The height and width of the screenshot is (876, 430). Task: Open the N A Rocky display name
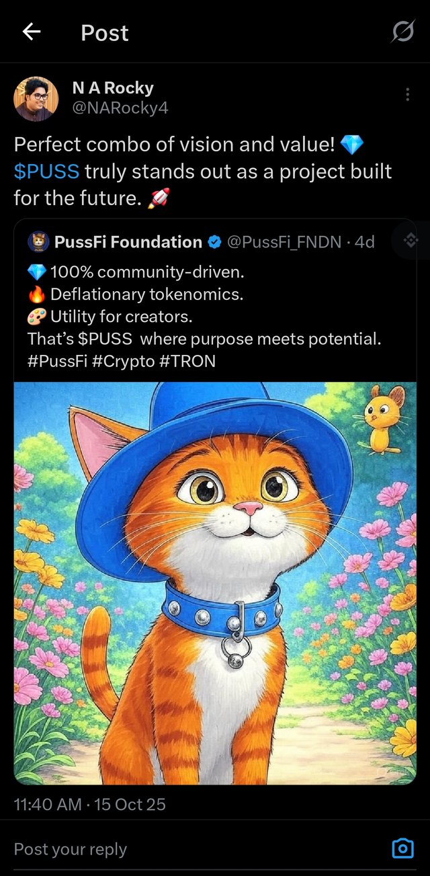coord(112,87)
